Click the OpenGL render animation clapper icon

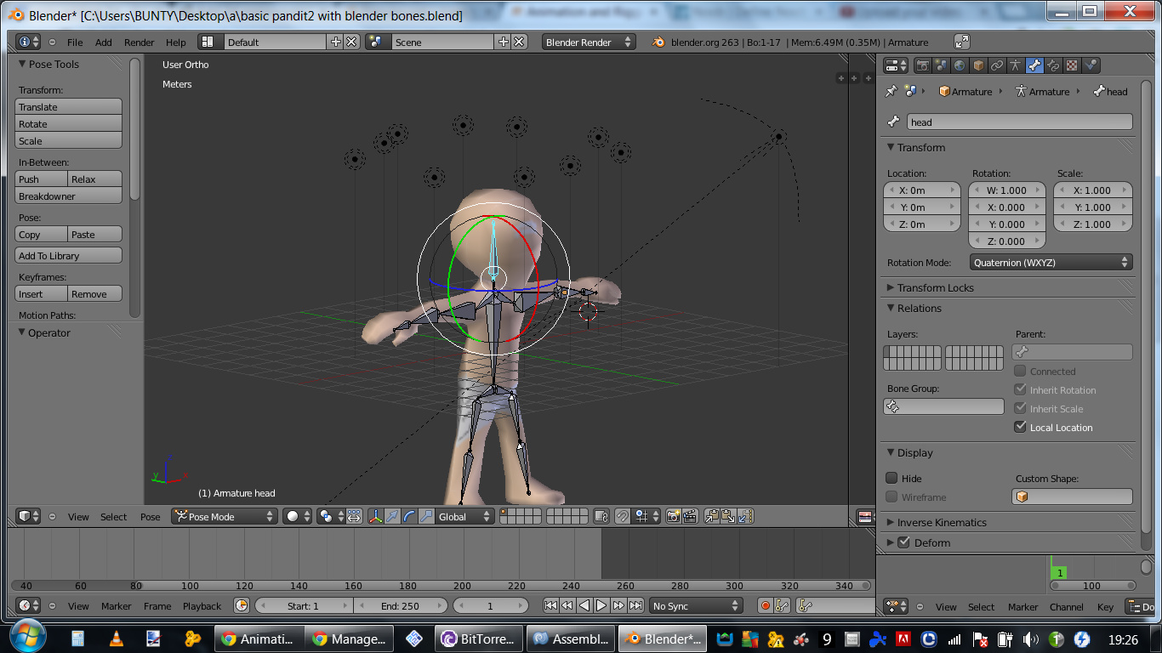(x=690, y=516)
